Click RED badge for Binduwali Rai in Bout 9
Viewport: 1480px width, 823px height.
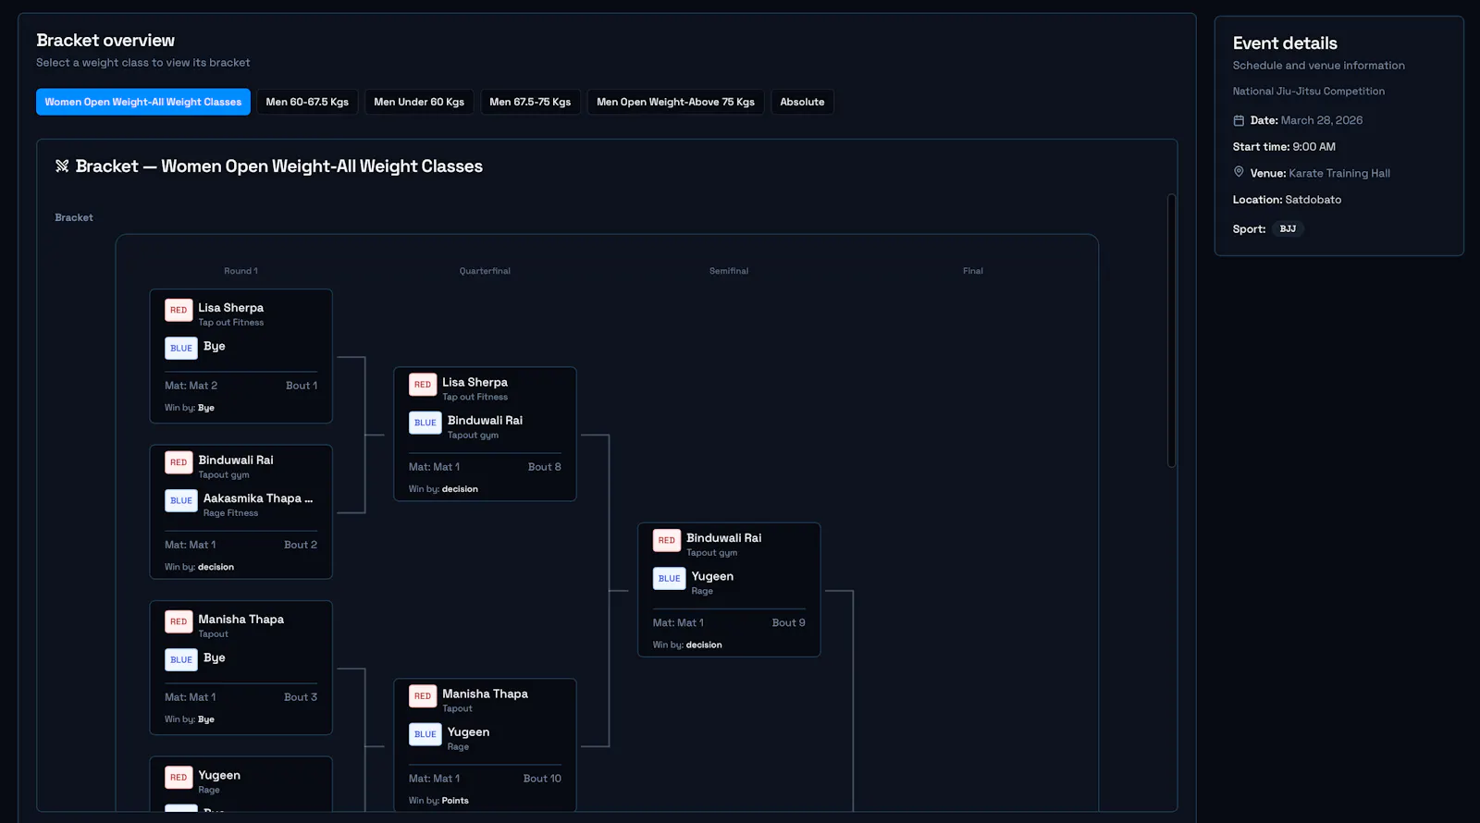pyautogui.click(x=667, y=540)
